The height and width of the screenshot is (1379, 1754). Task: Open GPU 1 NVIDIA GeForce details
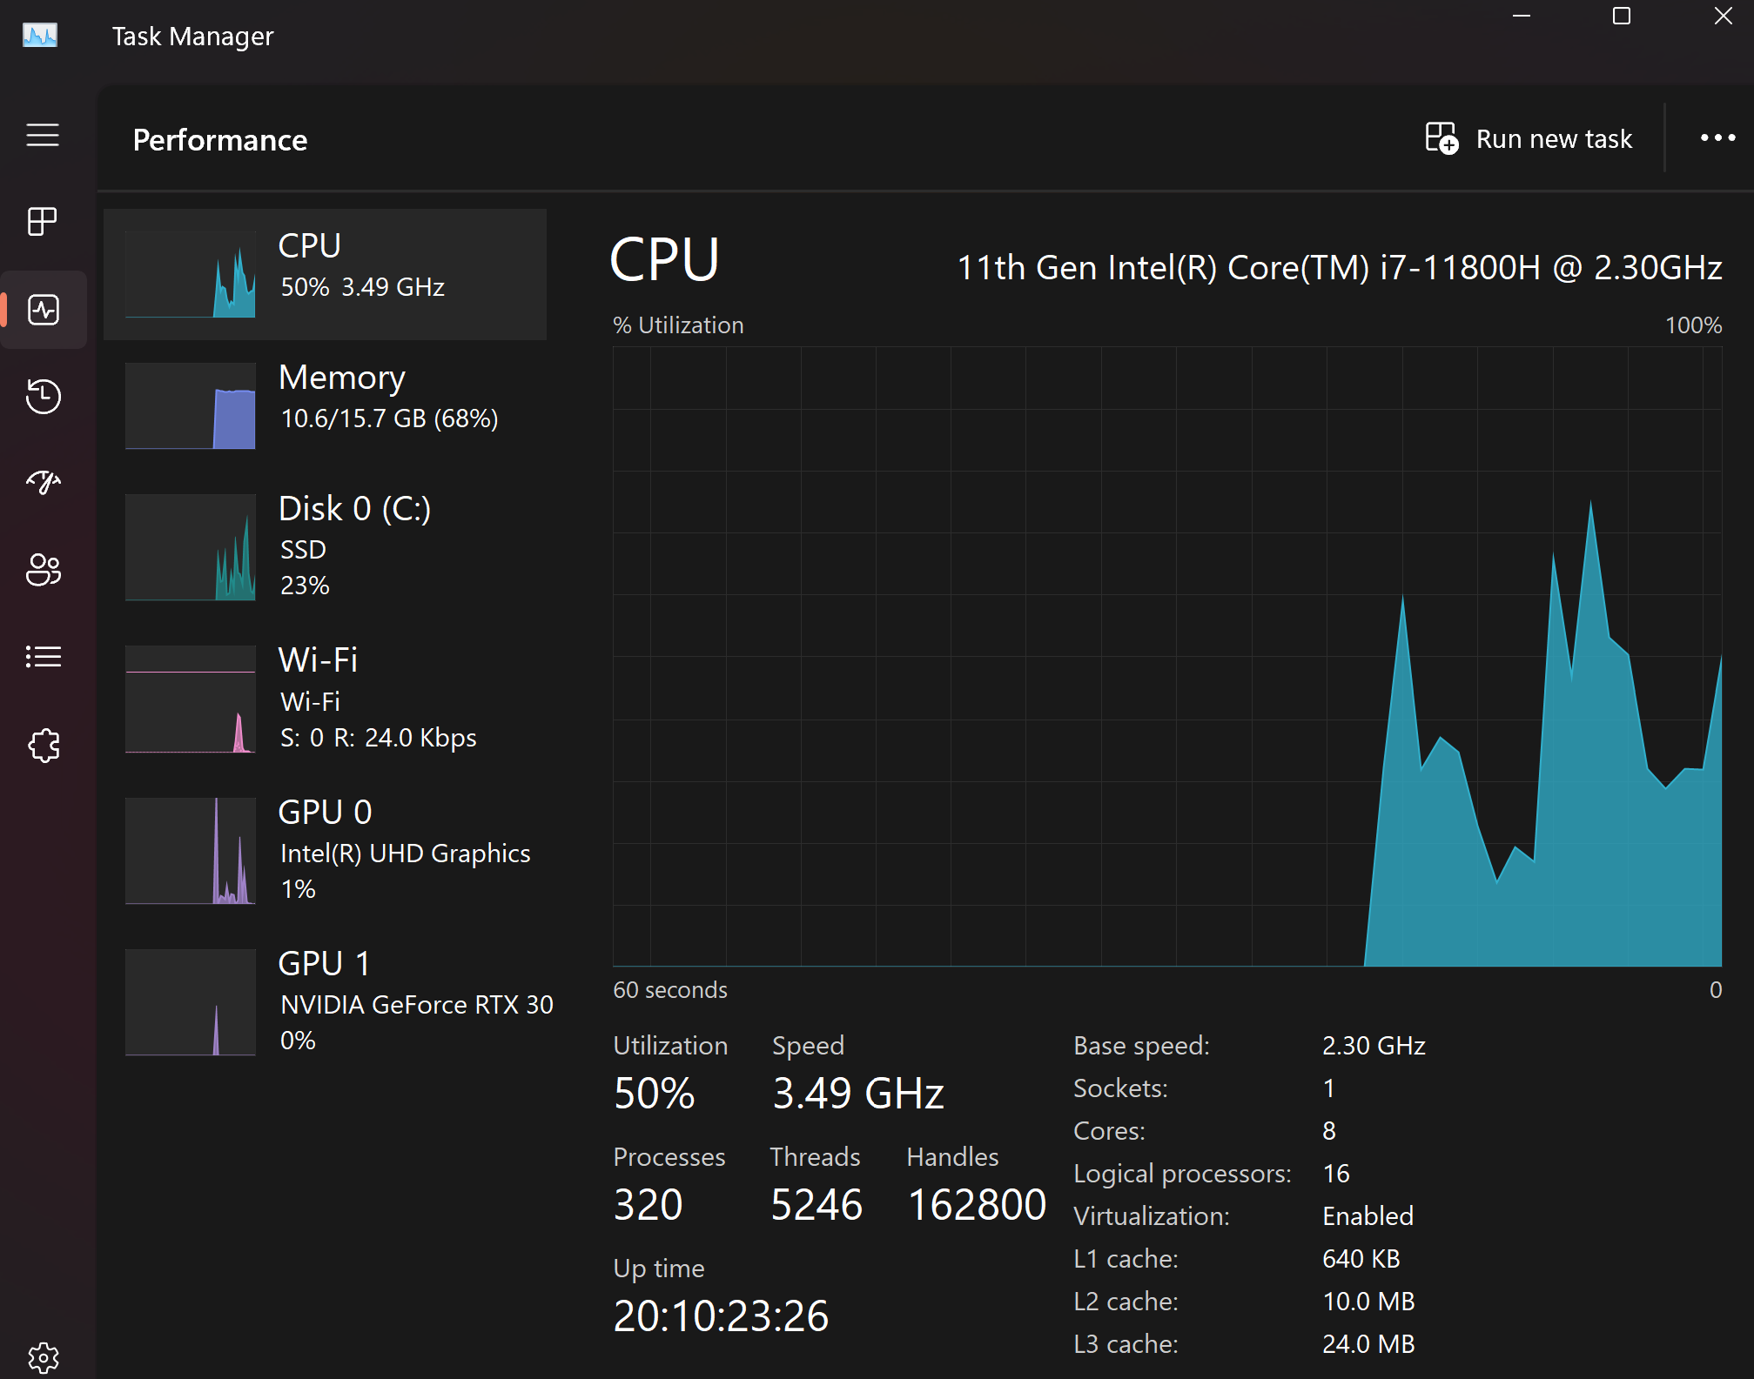(325, 1001)
